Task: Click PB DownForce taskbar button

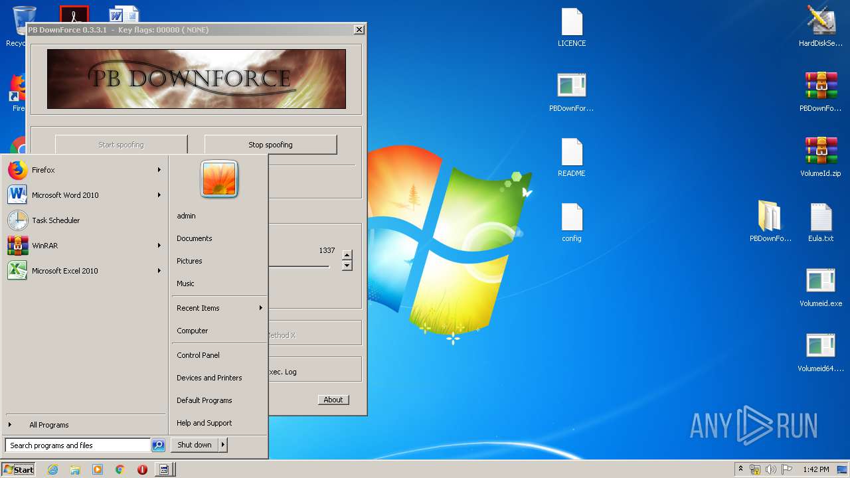Action: (164, 469)
